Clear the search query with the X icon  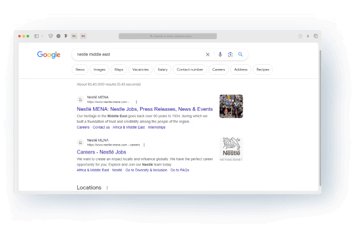click(x=208, y=54)
